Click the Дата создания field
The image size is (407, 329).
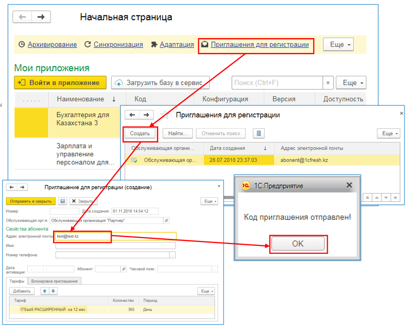click(x=135, y=211)
